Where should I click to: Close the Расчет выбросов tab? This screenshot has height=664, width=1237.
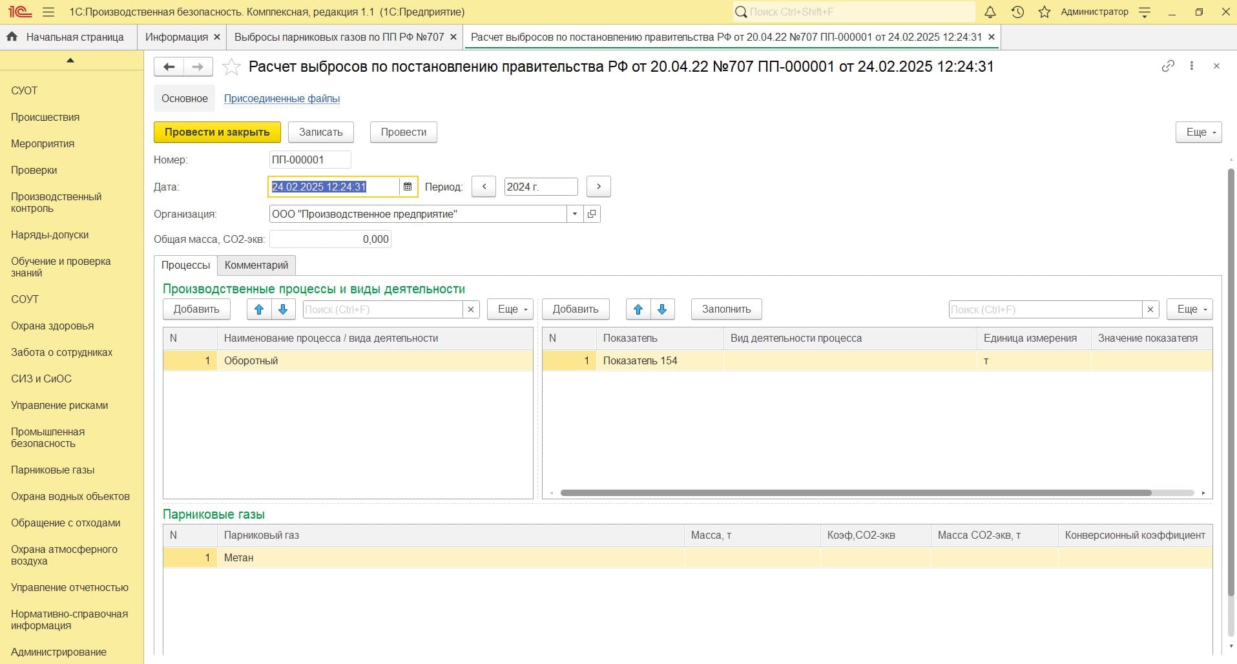coord(992,37)
